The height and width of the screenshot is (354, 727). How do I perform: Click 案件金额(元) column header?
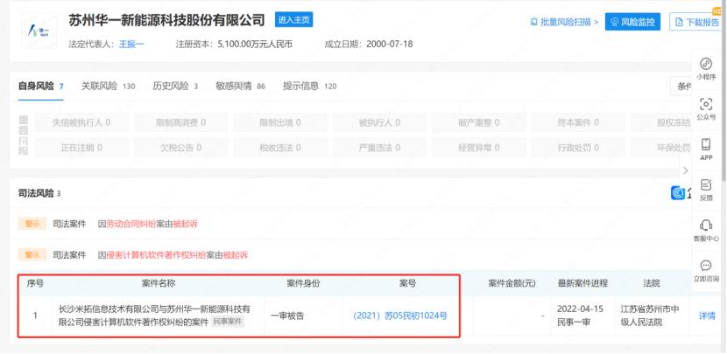click(x=512, y=283)
